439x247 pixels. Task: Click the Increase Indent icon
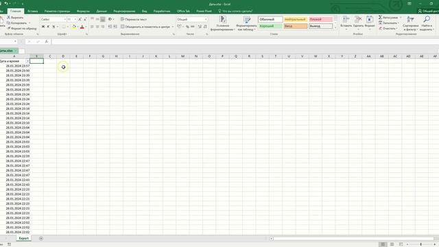(115, 27)
